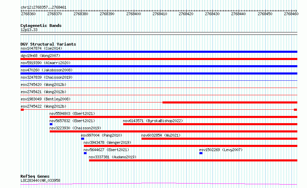Viewport: 307px width, 188px height.
Task: Click the cytogenetic band 12p13.33 bar
Action: 159,33
